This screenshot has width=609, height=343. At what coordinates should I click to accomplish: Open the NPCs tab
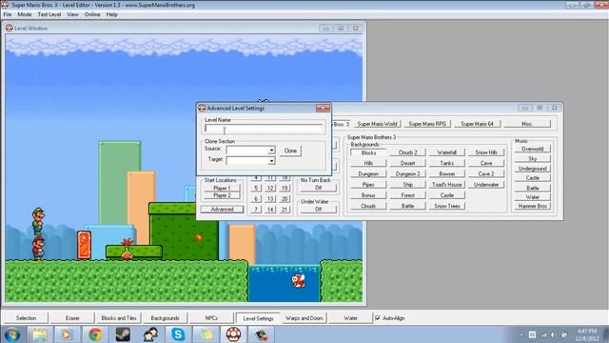click(211, 317)
